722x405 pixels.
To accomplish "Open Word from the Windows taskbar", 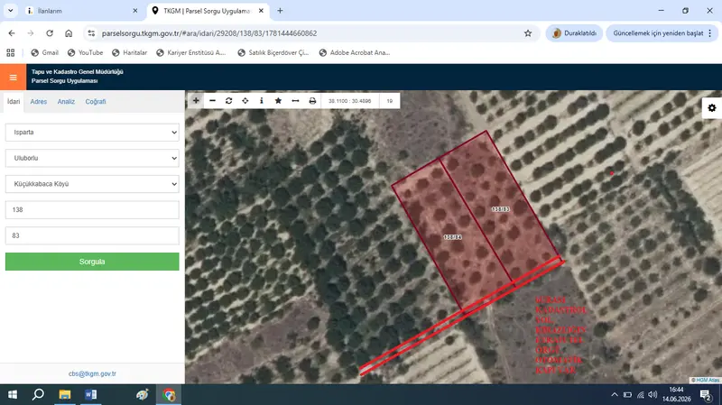I will coord(91,394).
